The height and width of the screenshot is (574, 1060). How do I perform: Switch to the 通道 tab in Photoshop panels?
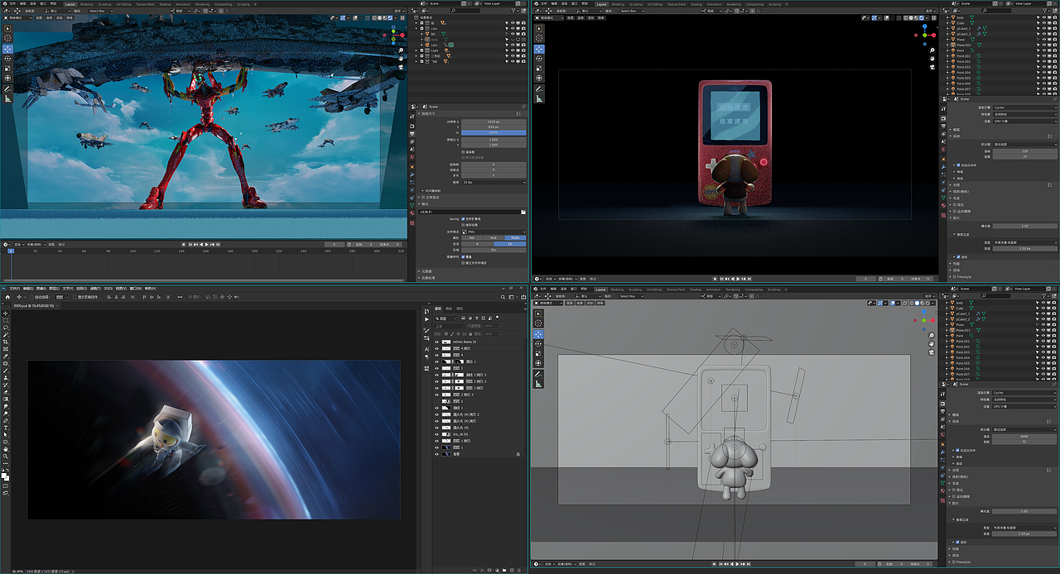coord(449,309)
